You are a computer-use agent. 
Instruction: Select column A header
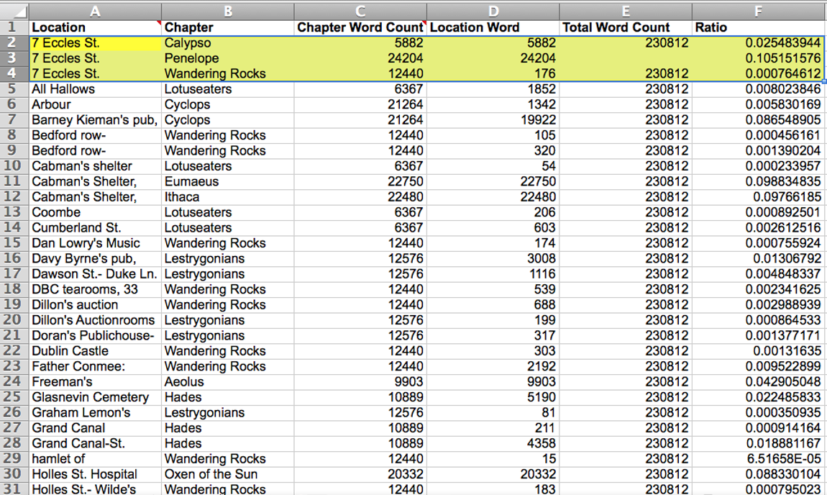tap(95, 10)
